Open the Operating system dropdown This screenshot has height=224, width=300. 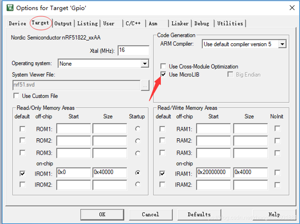tap(145, 63)
